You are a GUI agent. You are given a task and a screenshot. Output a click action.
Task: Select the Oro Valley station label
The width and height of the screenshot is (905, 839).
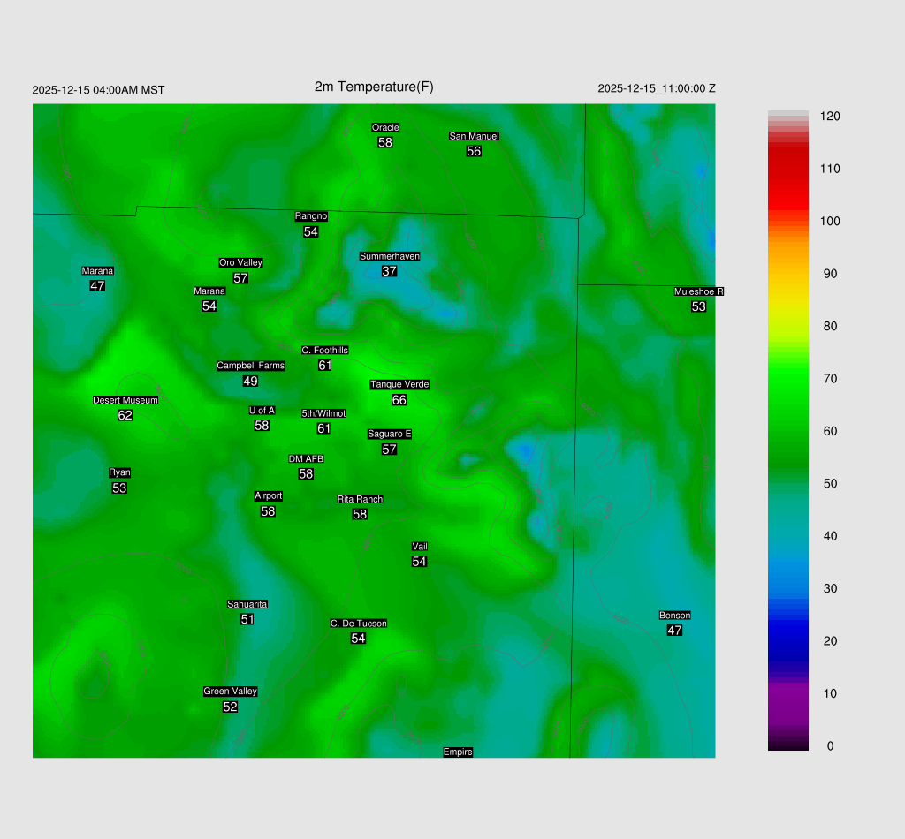240,262
